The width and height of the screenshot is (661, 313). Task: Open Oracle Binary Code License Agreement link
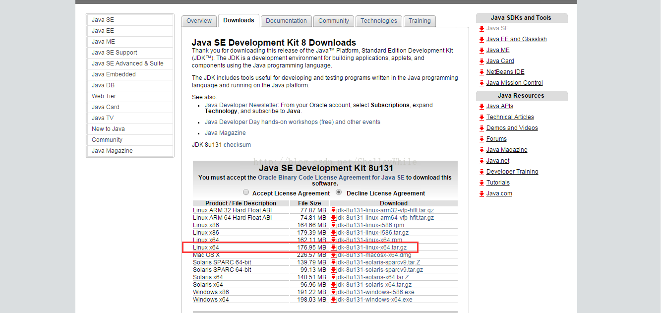coord(331,177)
